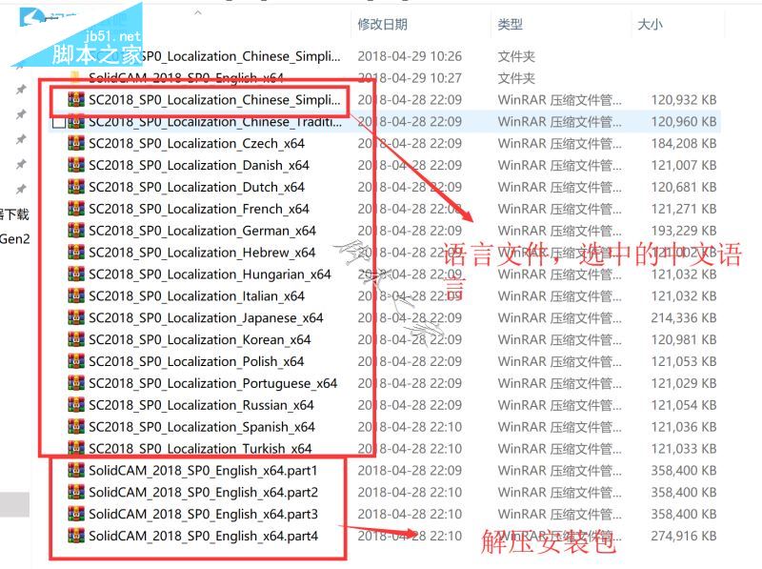This screenshot has height=569, width=762.
Task: Select the Localization_Portuguese_x64 WinRAR icon
Action: click(x=76, y=383)
